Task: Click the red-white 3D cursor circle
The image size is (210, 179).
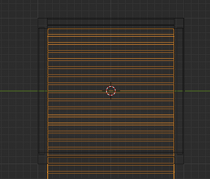Action: 111,91
